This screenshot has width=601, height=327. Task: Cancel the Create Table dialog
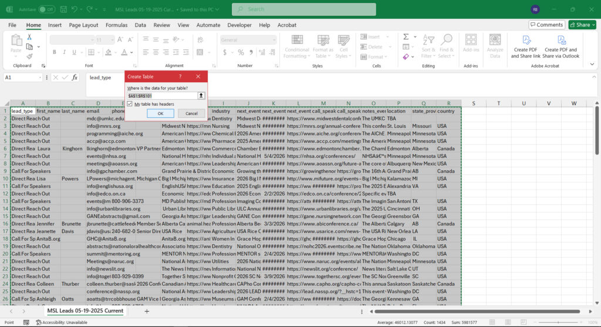(191, 113)
